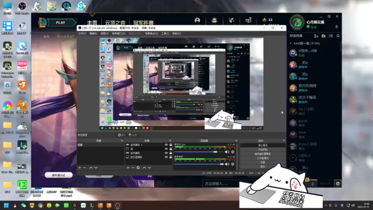Open the crafting hammer icon in League client
Viewport: 373px width, 210px height.
(231, 20)
